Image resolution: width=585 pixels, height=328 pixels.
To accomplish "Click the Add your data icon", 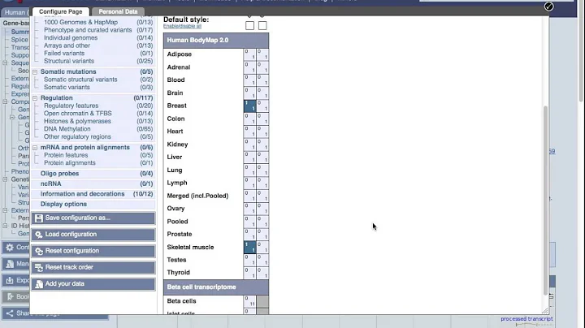I will pos(39,284).
